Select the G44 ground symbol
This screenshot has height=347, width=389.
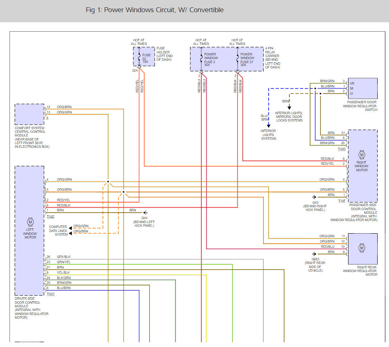(x=145, y=213)
